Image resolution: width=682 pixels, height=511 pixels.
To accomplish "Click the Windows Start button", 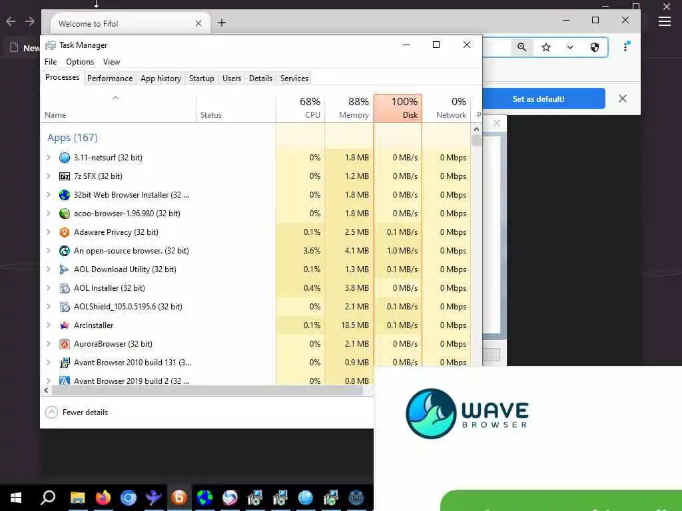I will click(16, 498).
